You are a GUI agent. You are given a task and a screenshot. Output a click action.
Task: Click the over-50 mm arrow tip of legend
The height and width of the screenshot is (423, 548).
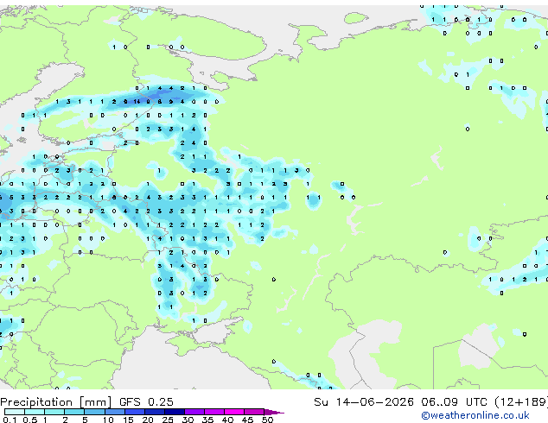pyautogui.click(x=274, y=412)
